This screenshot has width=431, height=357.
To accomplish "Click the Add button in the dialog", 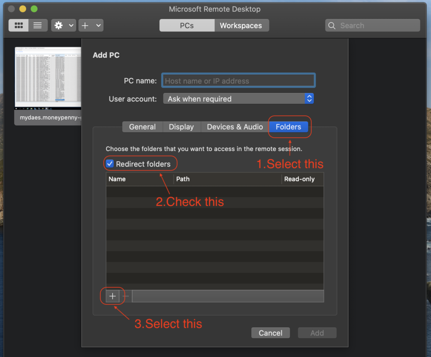I will (x=317, y=333).
